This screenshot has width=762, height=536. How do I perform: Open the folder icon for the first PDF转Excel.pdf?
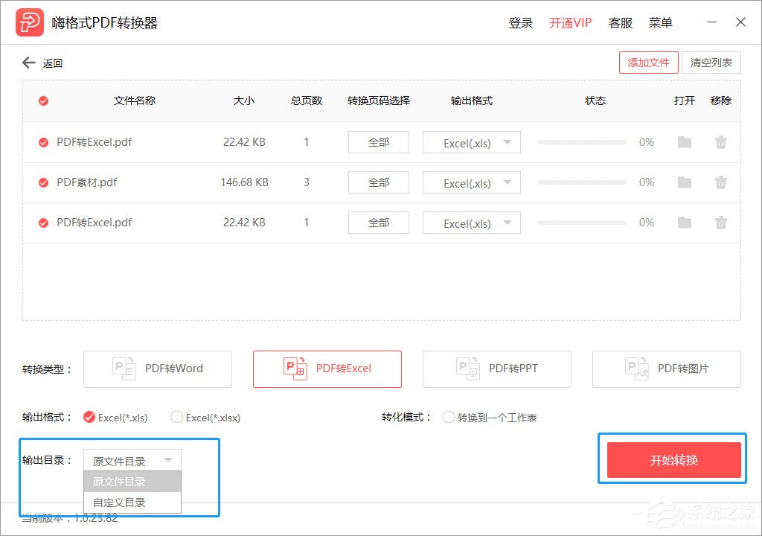(x=684, y=142)
